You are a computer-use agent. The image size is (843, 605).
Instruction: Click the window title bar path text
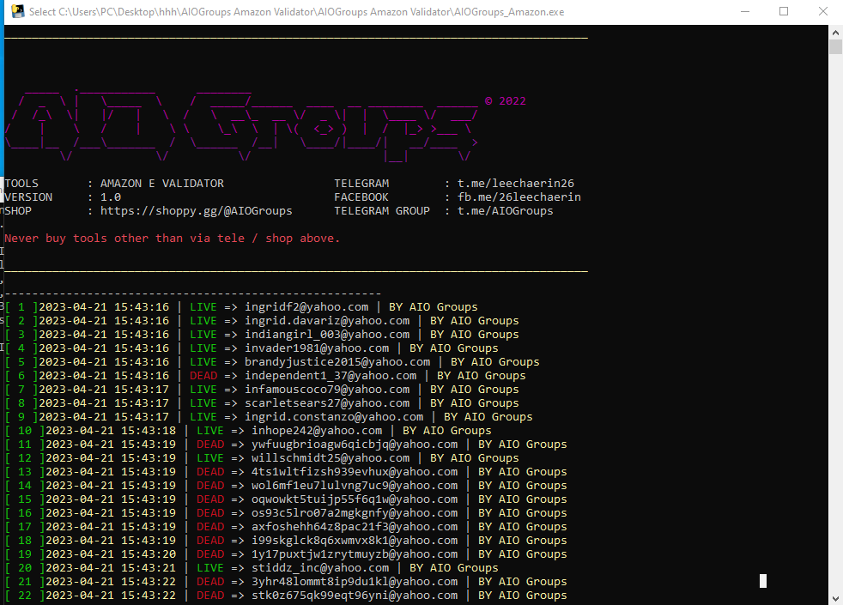click(x=297, y=12)
